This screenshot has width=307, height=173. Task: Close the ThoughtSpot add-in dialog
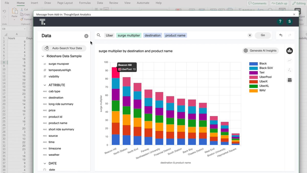point(294,14)
